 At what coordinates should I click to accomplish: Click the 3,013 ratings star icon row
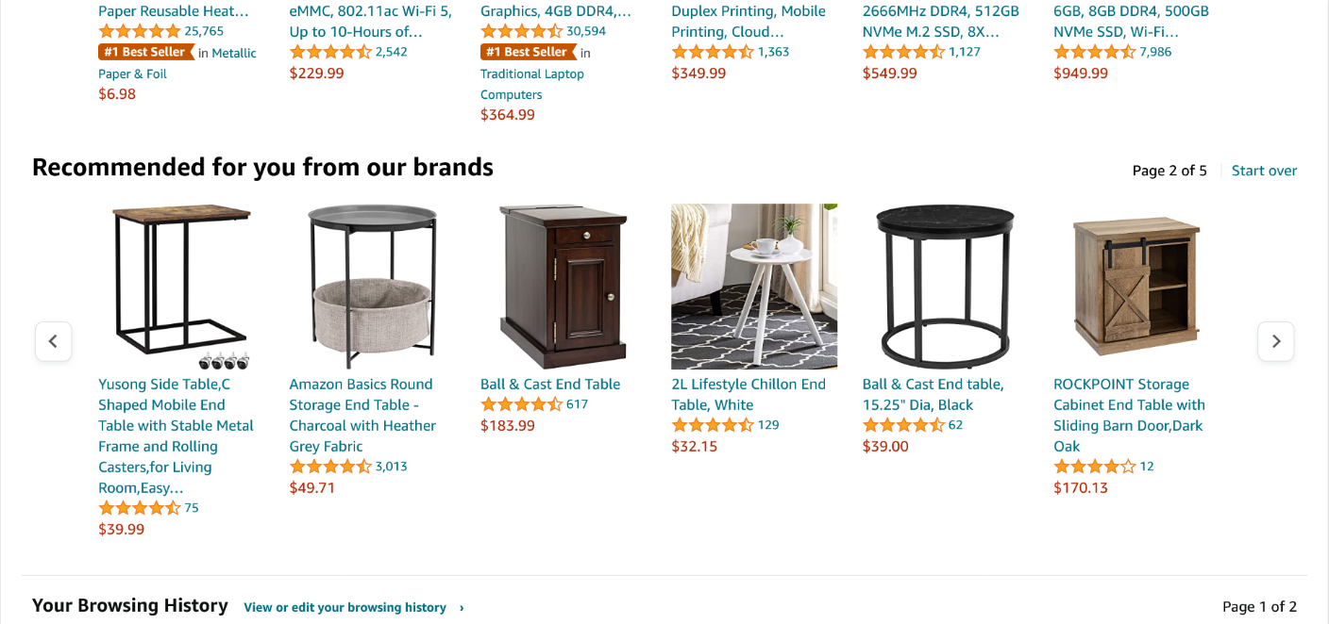tap(330, 467)
